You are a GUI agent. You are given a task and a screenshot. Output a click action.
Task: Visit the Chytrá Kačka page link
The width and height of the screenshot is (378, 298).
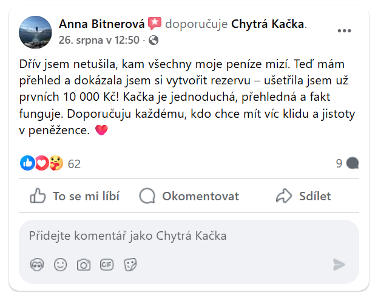tap(267, 24)
